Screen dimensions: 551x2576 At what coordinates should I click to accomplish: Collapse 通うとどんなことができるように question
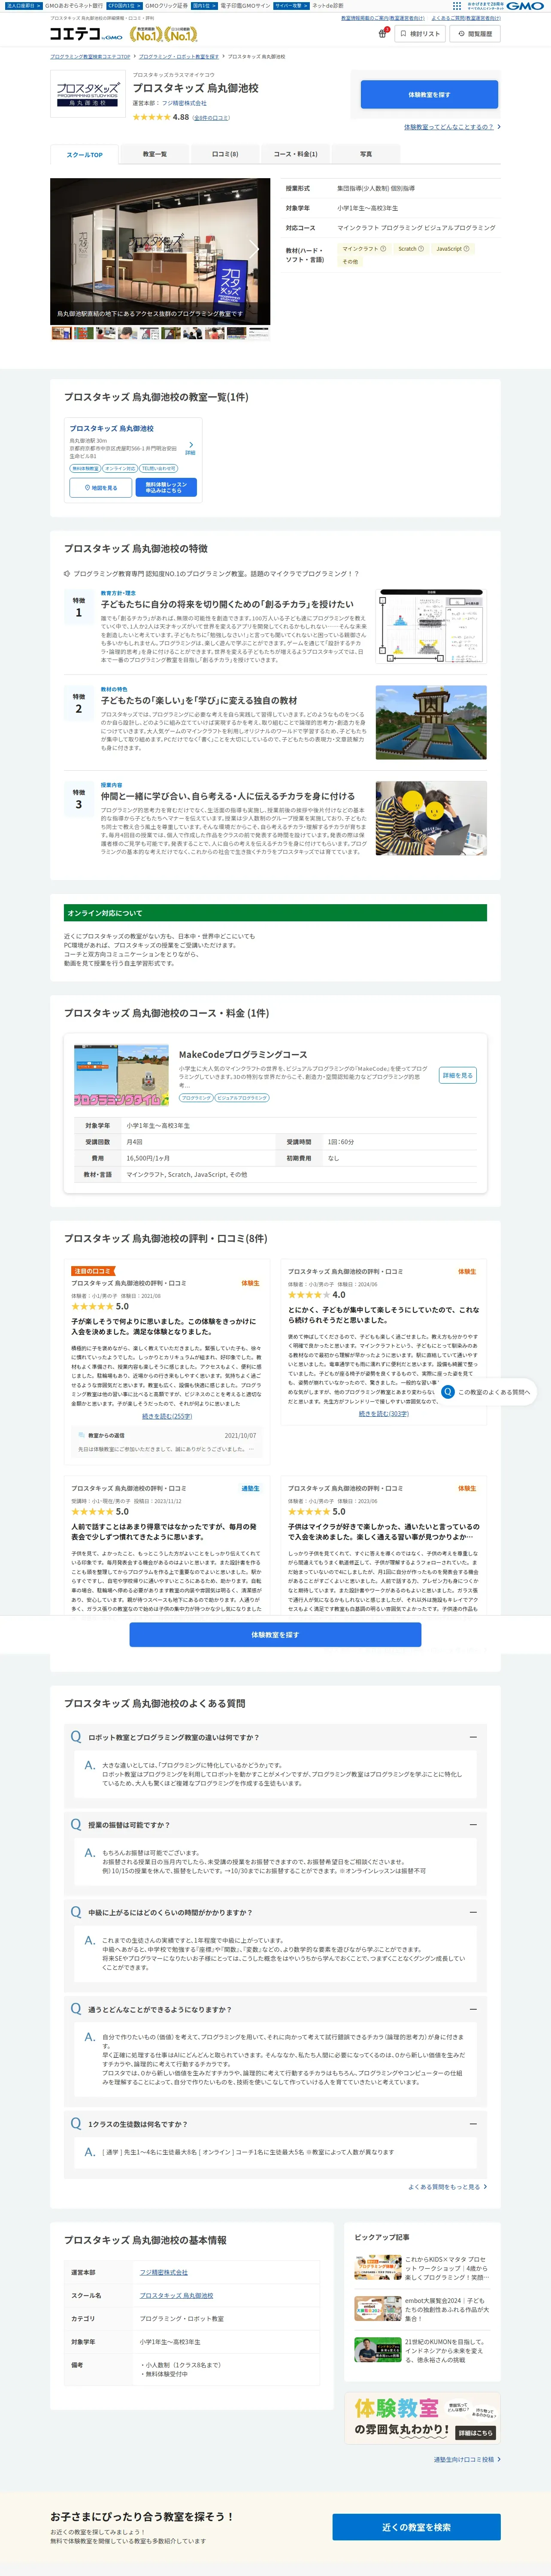click(473, 2009)
